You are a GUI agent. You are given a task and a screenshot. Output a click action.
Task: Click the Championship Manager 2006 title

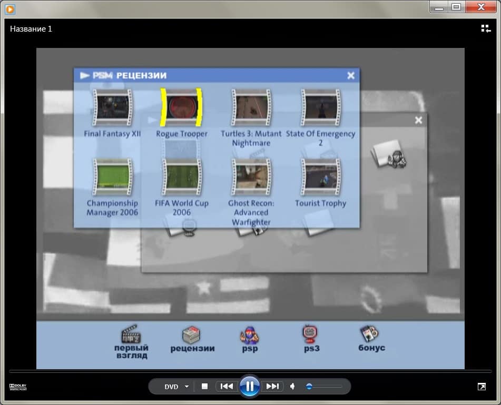(112, 208)
